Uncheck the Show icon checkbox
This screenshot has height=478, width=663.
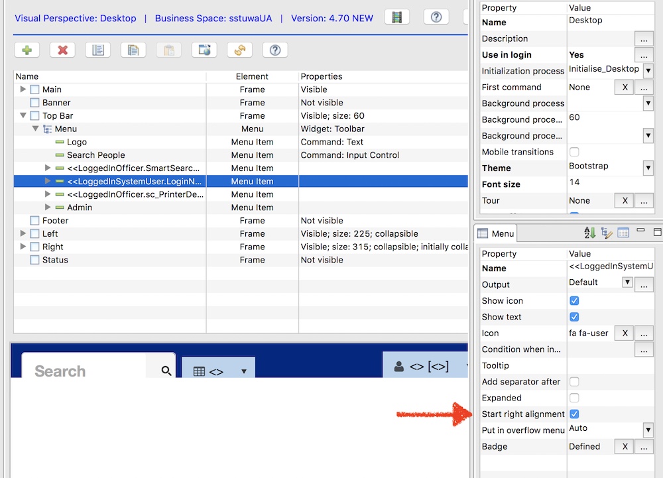tap(574, 300)
